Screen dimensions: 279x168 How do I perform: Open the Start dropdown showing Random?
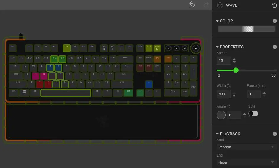pos(246,147)
